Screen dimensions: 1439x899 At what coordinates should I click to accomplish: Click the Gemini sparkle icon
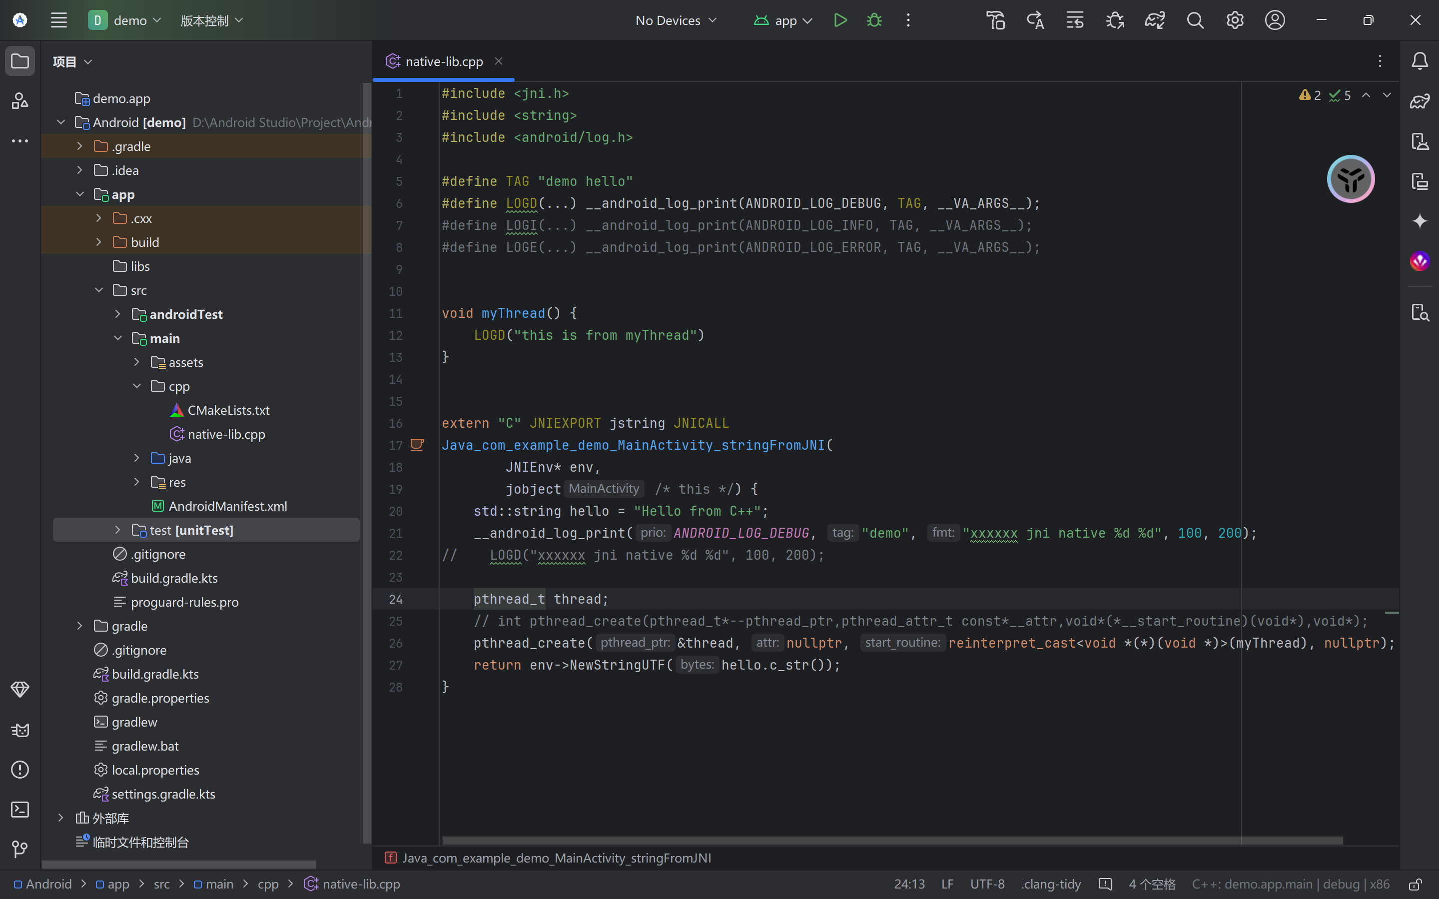(x=1420, y=220)
